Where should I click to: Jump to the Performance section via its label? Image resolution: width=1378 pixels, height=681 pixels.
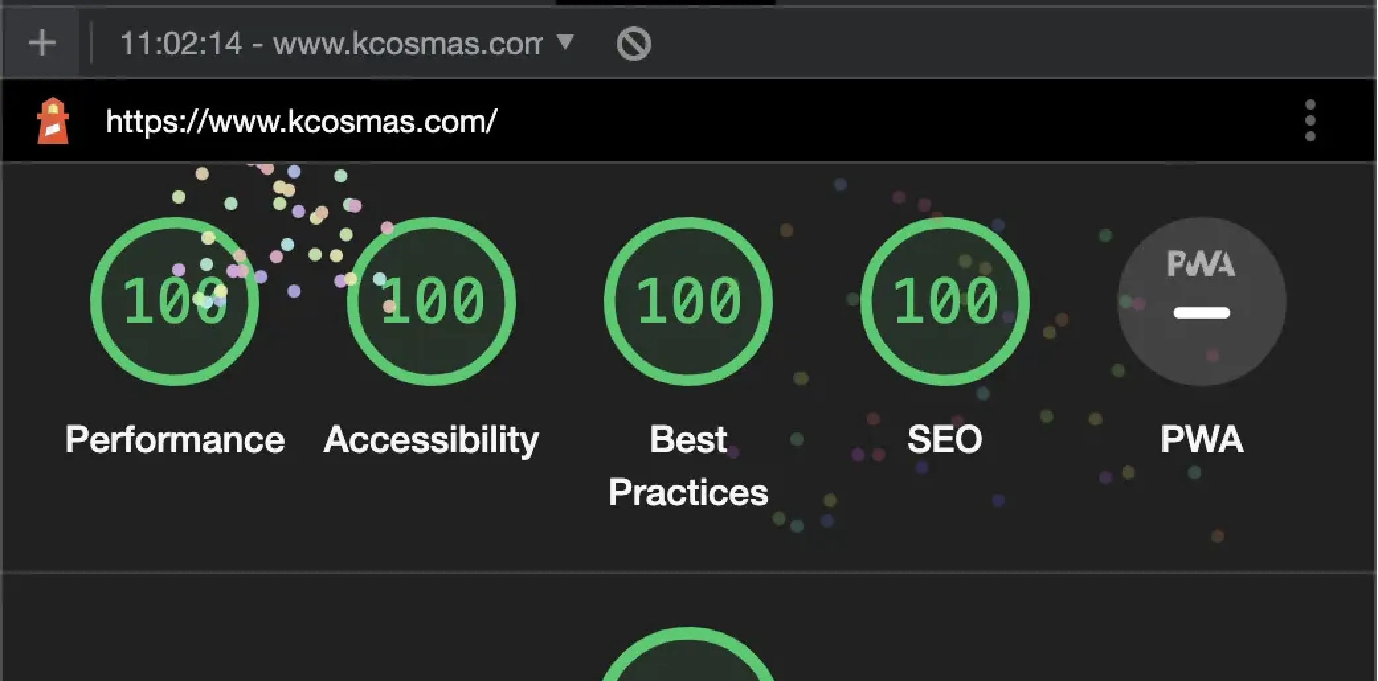pyautogui.click(x=175, y=440)
